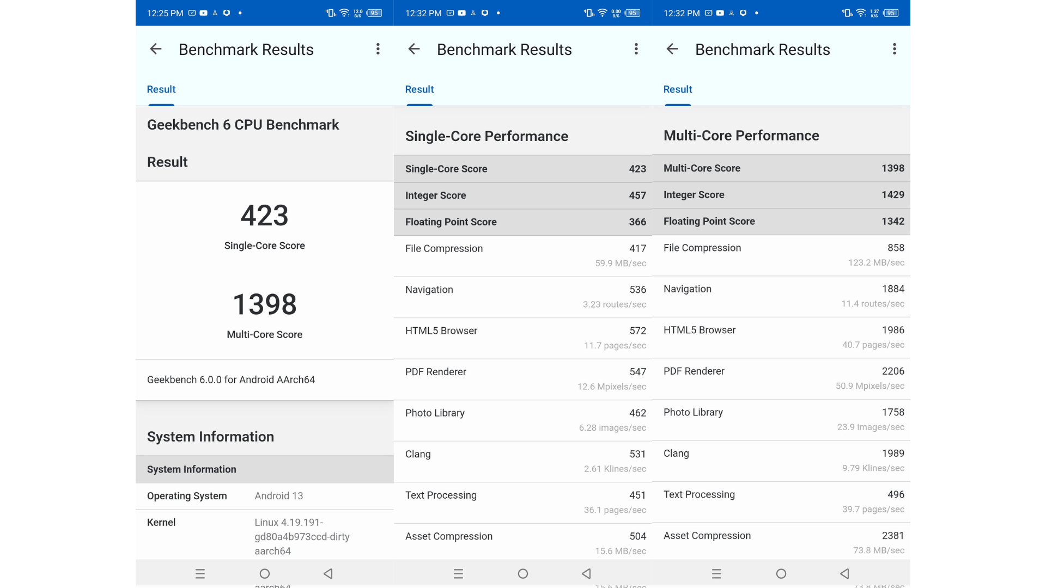Tap 12:32 PM clock on right phone
Viewport: 1046px width, 588px height.
tap(682, 13)
